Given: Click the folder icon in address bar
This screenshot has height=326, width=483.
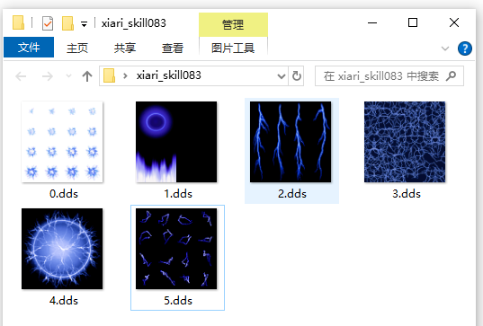Looking at the screenshot, I should tap(109, 75).
